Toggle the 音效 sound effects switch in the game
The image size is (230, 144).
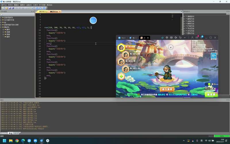coord(208,89)
